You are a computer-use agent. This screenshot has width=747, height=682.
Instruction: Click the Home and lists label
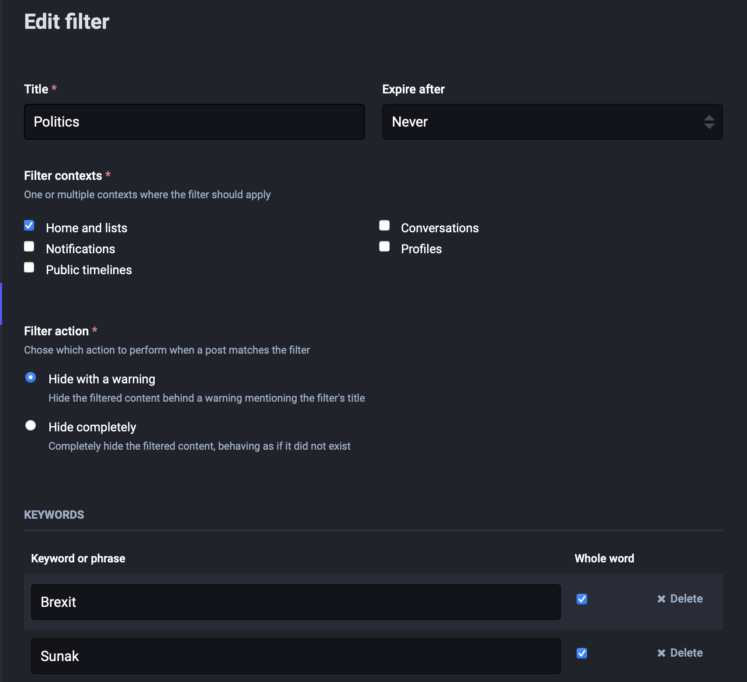(86, 228)
